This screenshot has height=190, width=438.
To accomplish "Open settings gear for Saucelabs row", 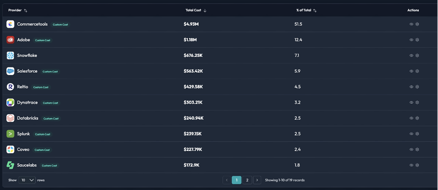I will tap(417, 165).
